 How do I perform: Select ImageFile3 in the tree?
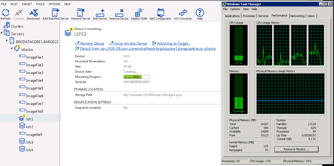35,73
